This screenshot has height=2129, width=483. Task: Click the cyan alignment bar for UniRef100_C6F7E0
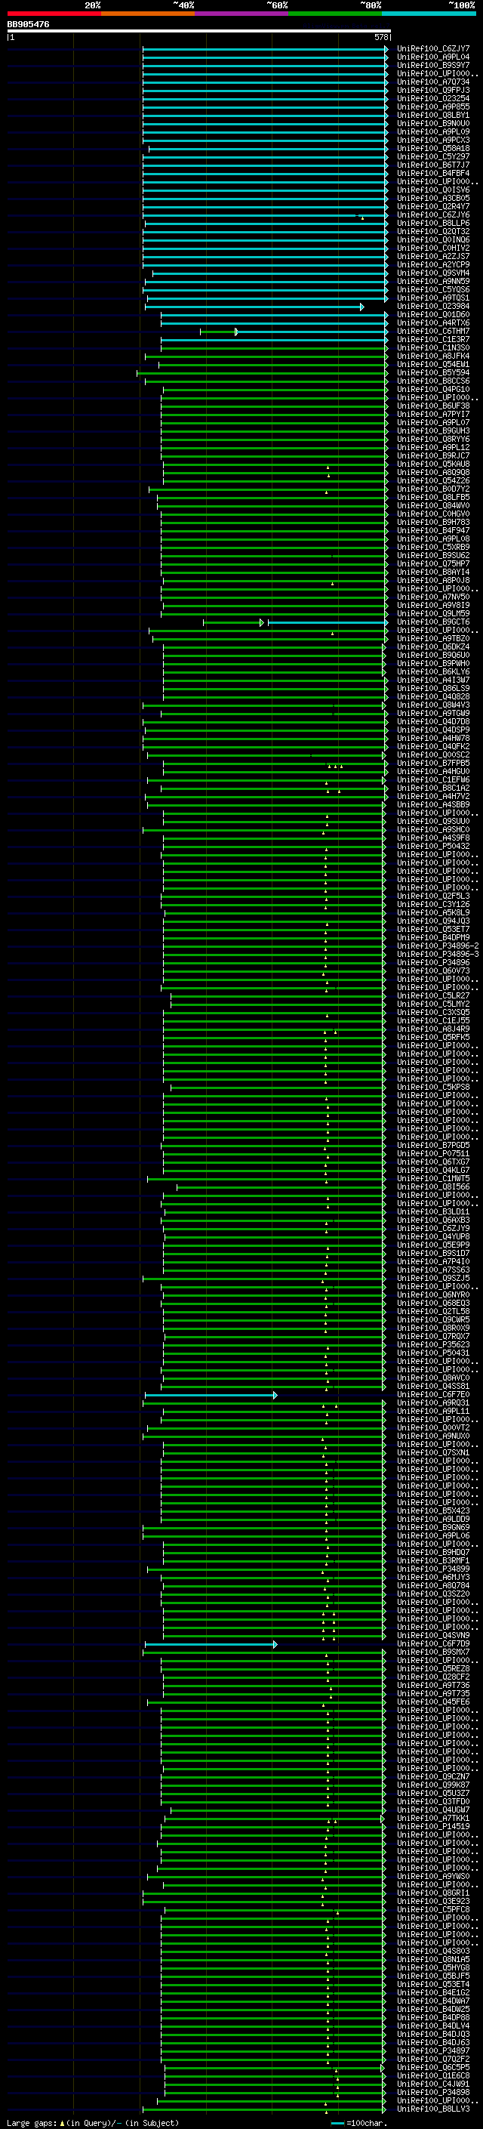click(x=211, y=1394)
